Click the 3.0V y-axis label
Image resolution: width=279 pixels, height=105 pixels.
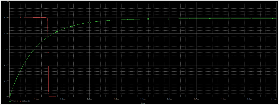6,49
